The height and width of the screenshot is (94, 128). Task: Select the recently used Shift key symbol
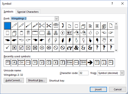83,62
